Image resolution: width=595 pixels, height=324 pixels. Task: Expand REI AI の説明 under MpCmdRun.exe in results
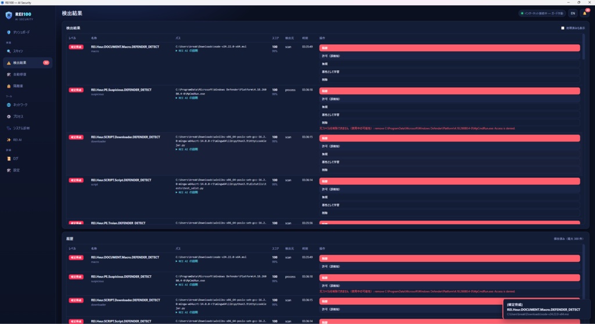coord(187,98)
